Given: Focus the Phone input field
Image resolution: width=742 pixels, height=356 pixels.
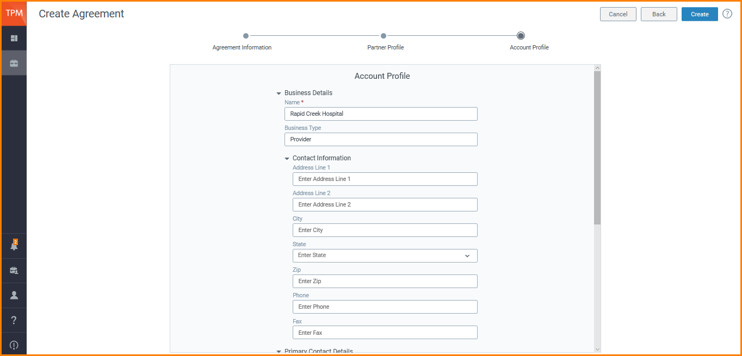Looking at the screenshot, I should click(385, 307).
